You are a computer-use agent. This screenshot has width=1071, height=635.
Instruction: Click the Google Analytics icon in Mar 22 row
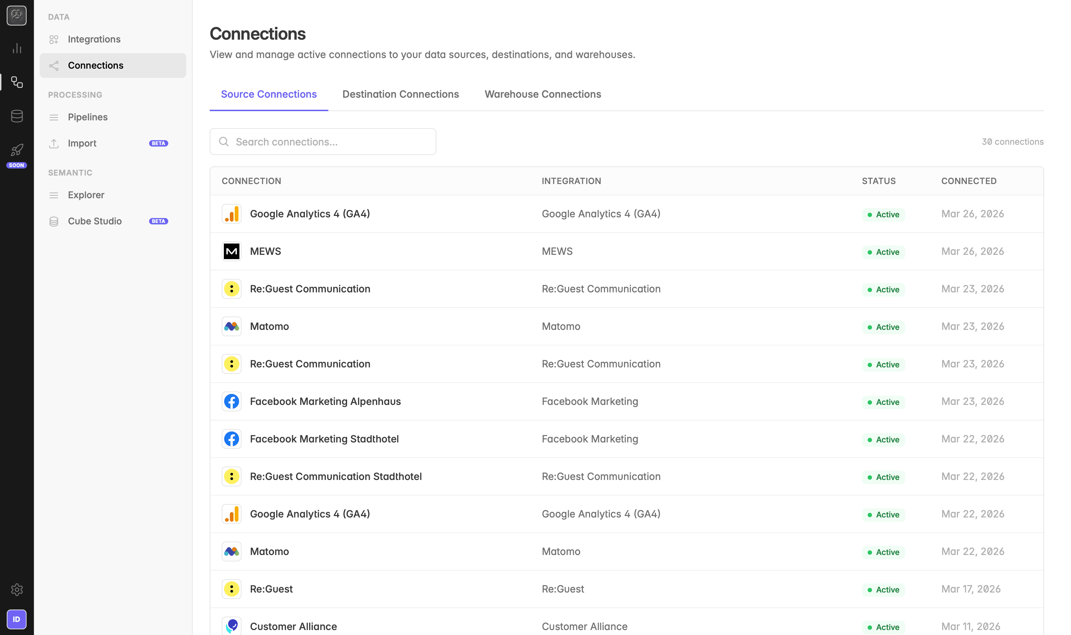tap(232, 514)
